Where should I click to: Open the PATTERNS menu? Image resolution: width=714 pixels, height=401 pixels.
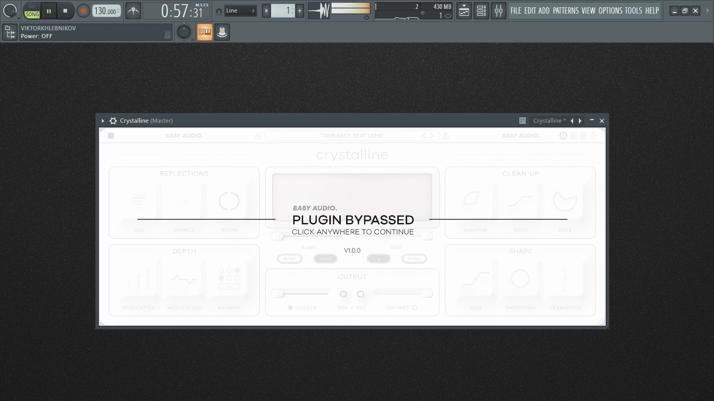(566, 10)
